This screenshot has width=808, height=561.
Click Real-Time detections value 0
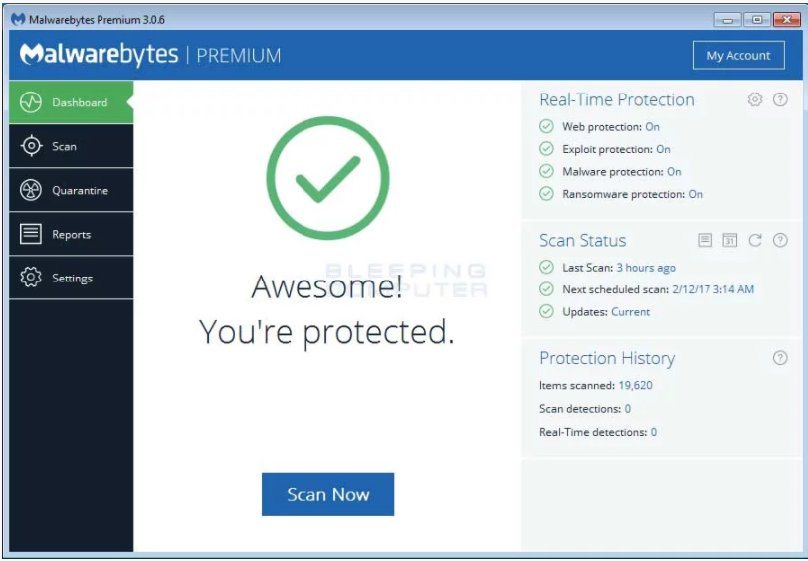(654, 432)
